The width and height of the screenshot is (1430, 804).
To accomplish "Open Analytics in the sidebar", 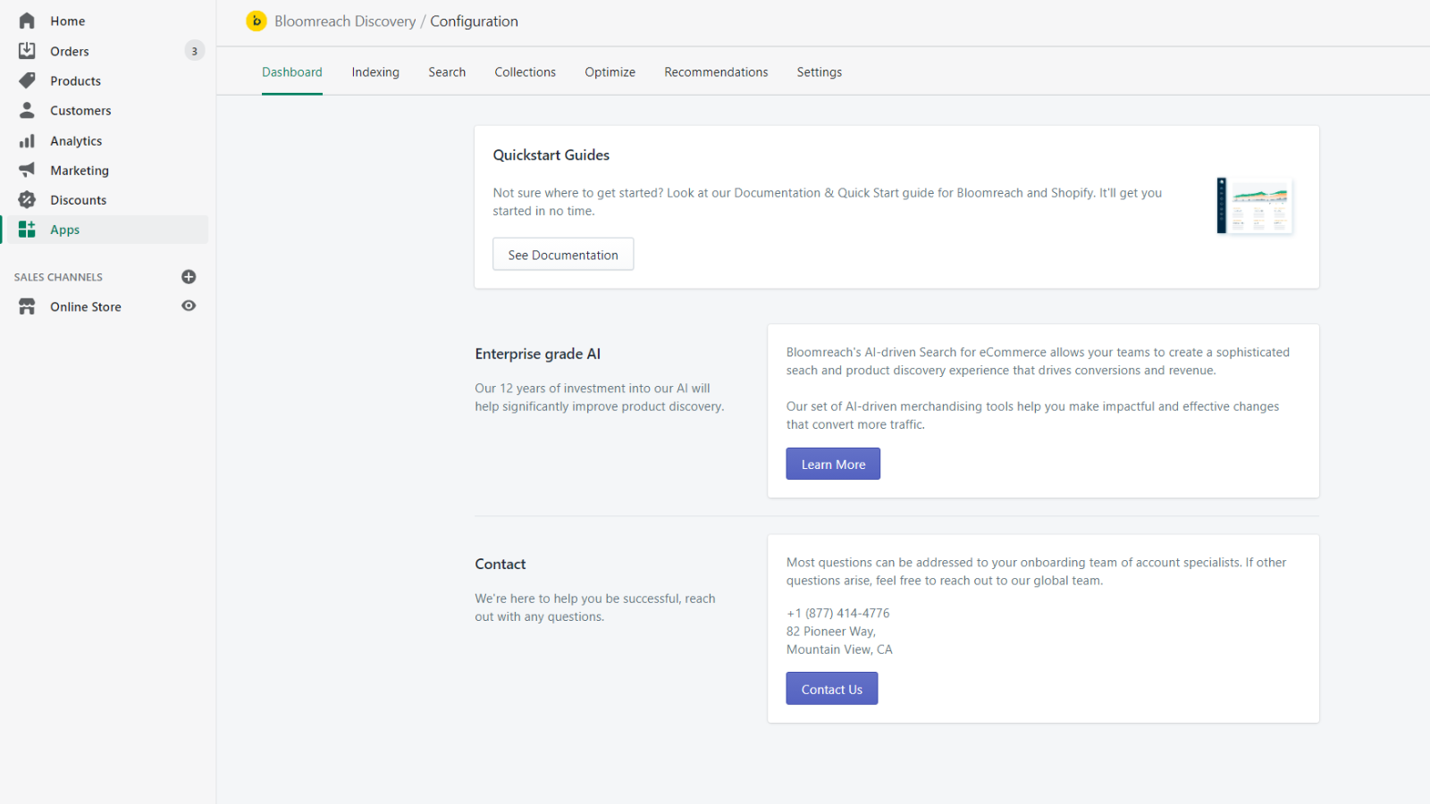I will [x=76, y=140].
